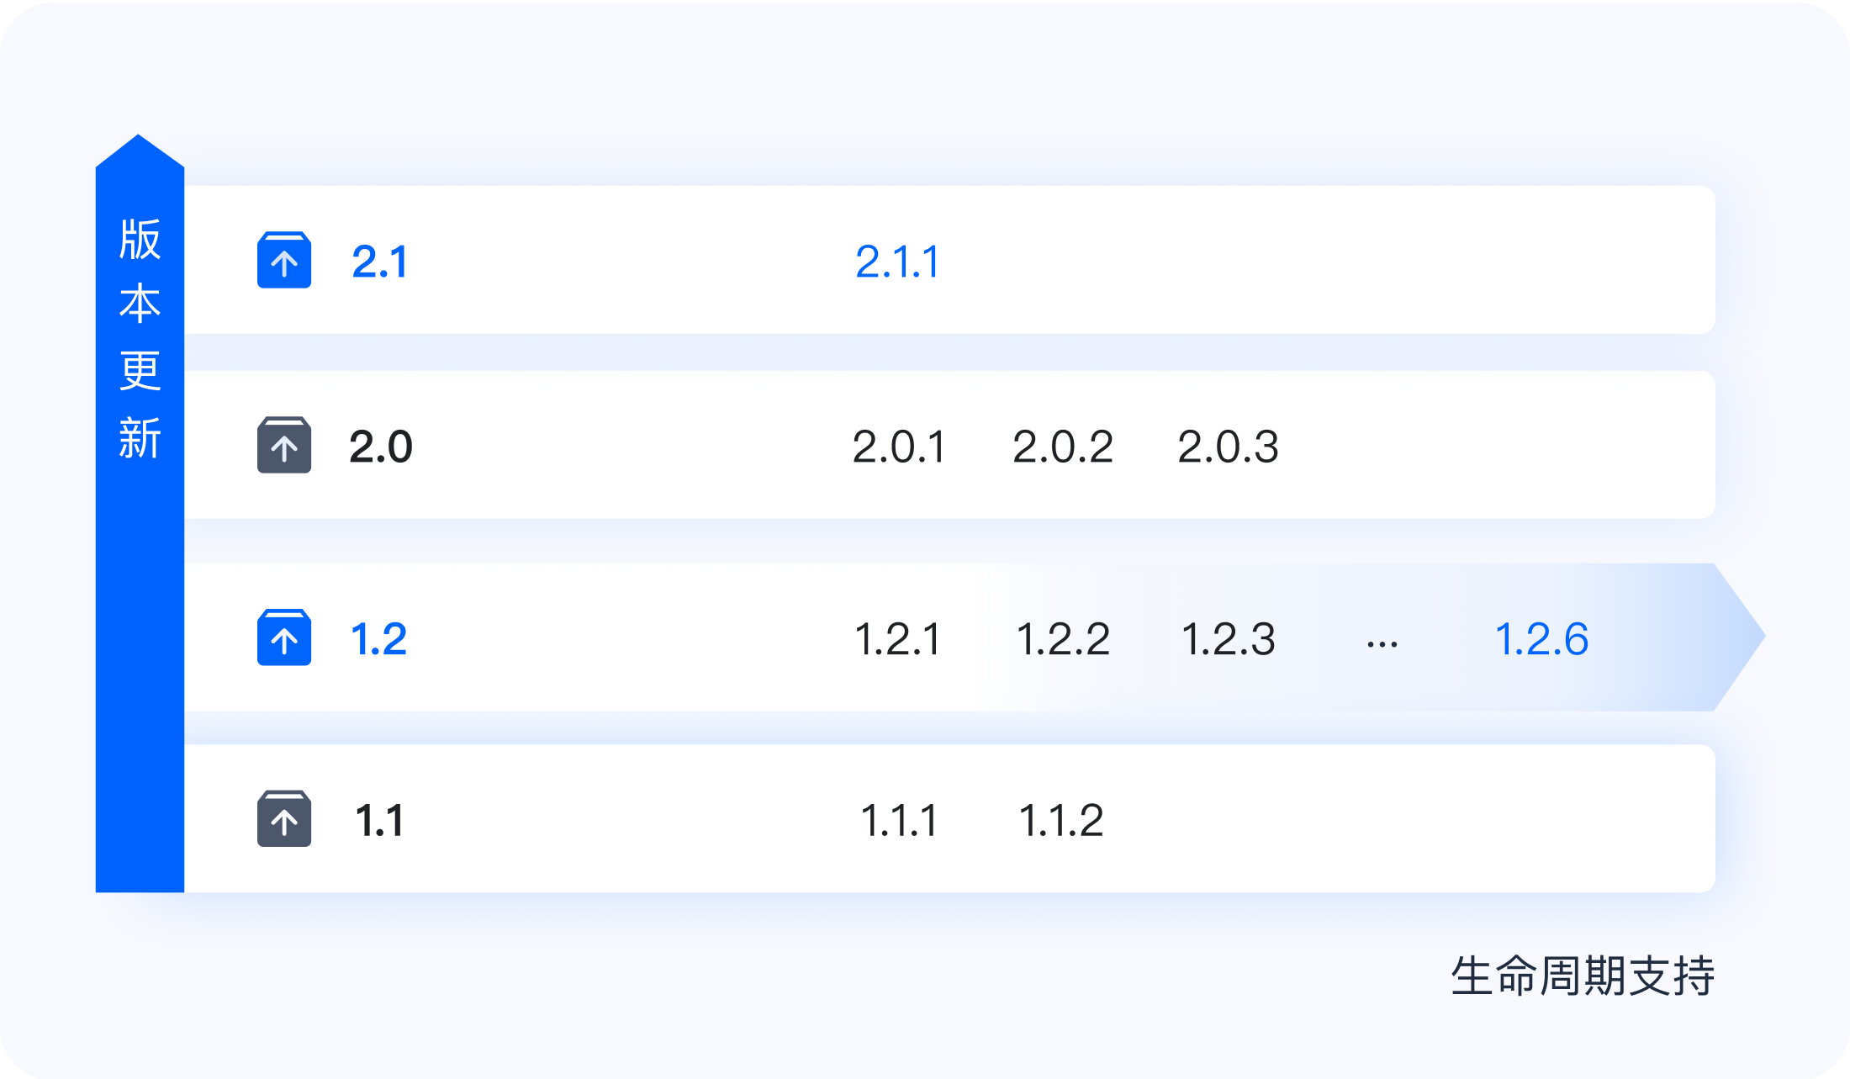Click the gray upgrade icon beside 1.1
Viewport: 1850px width, 1079px height.
[x=284, y=818]
